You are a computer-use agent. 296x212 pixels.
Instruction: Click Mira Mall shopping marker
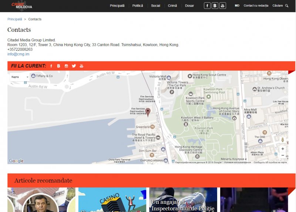click(x=249, y=117)
